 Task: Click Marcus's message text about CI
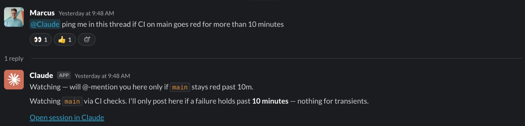(x=173, y=24)
